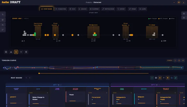
Task: Click the Projects breadcrumb link
Action: tap(89, 2)
